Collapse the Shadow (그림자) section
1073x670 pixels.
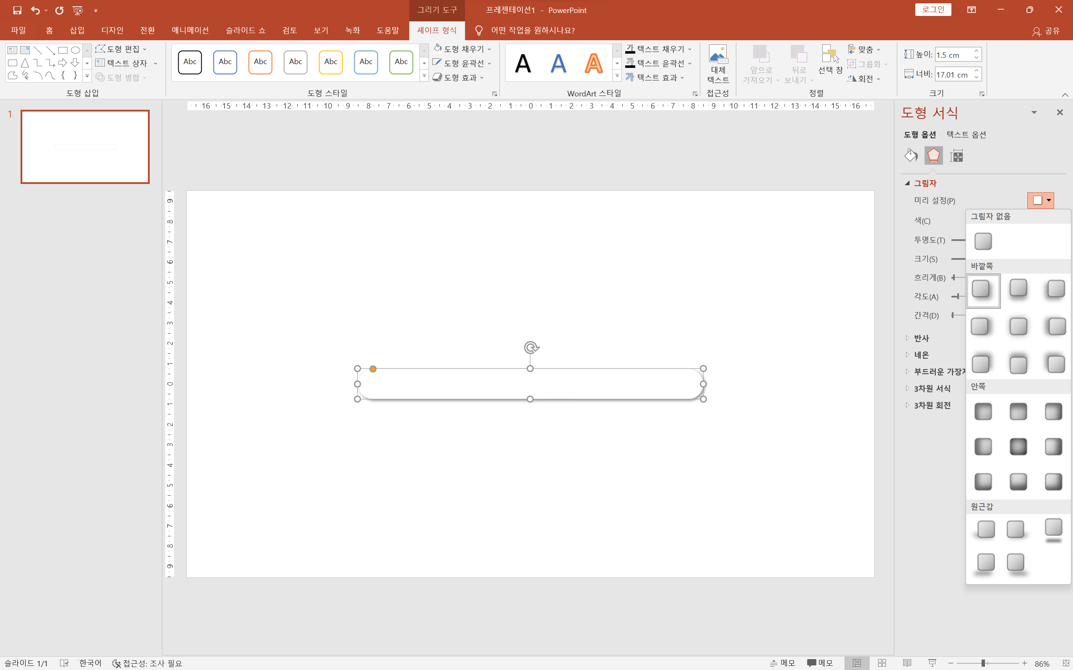tap(925, 183)
